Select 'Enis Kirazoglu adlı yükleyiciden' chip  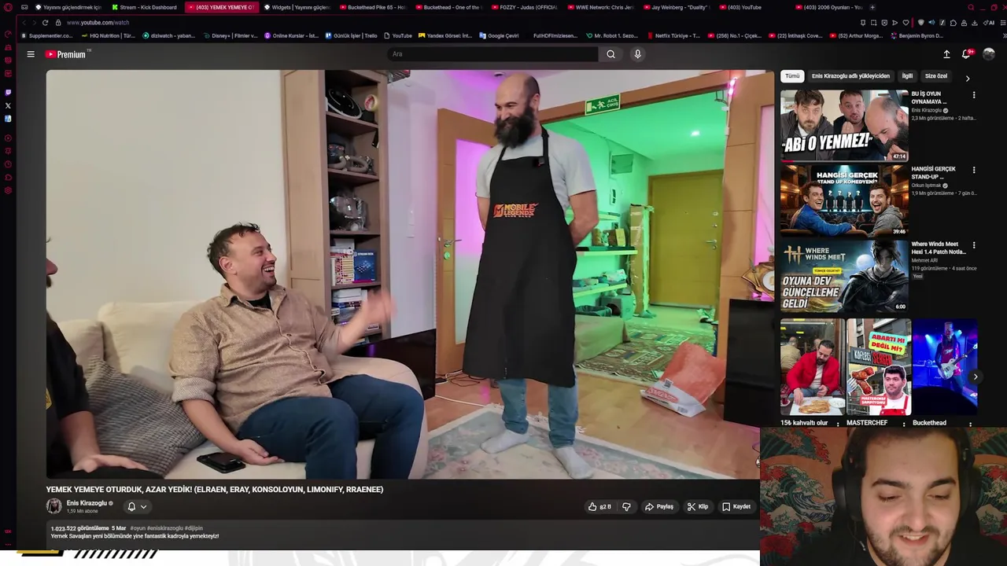click(x=850, y=76)
